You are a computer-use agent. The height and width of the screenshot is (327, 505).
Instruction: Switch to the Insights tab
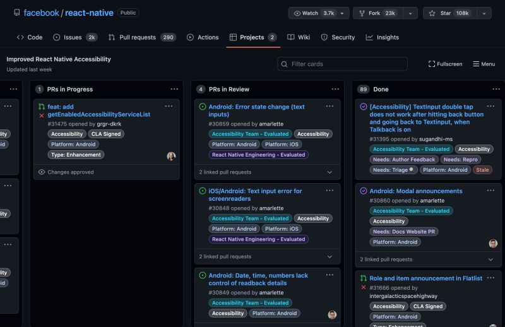coord(383,37)
